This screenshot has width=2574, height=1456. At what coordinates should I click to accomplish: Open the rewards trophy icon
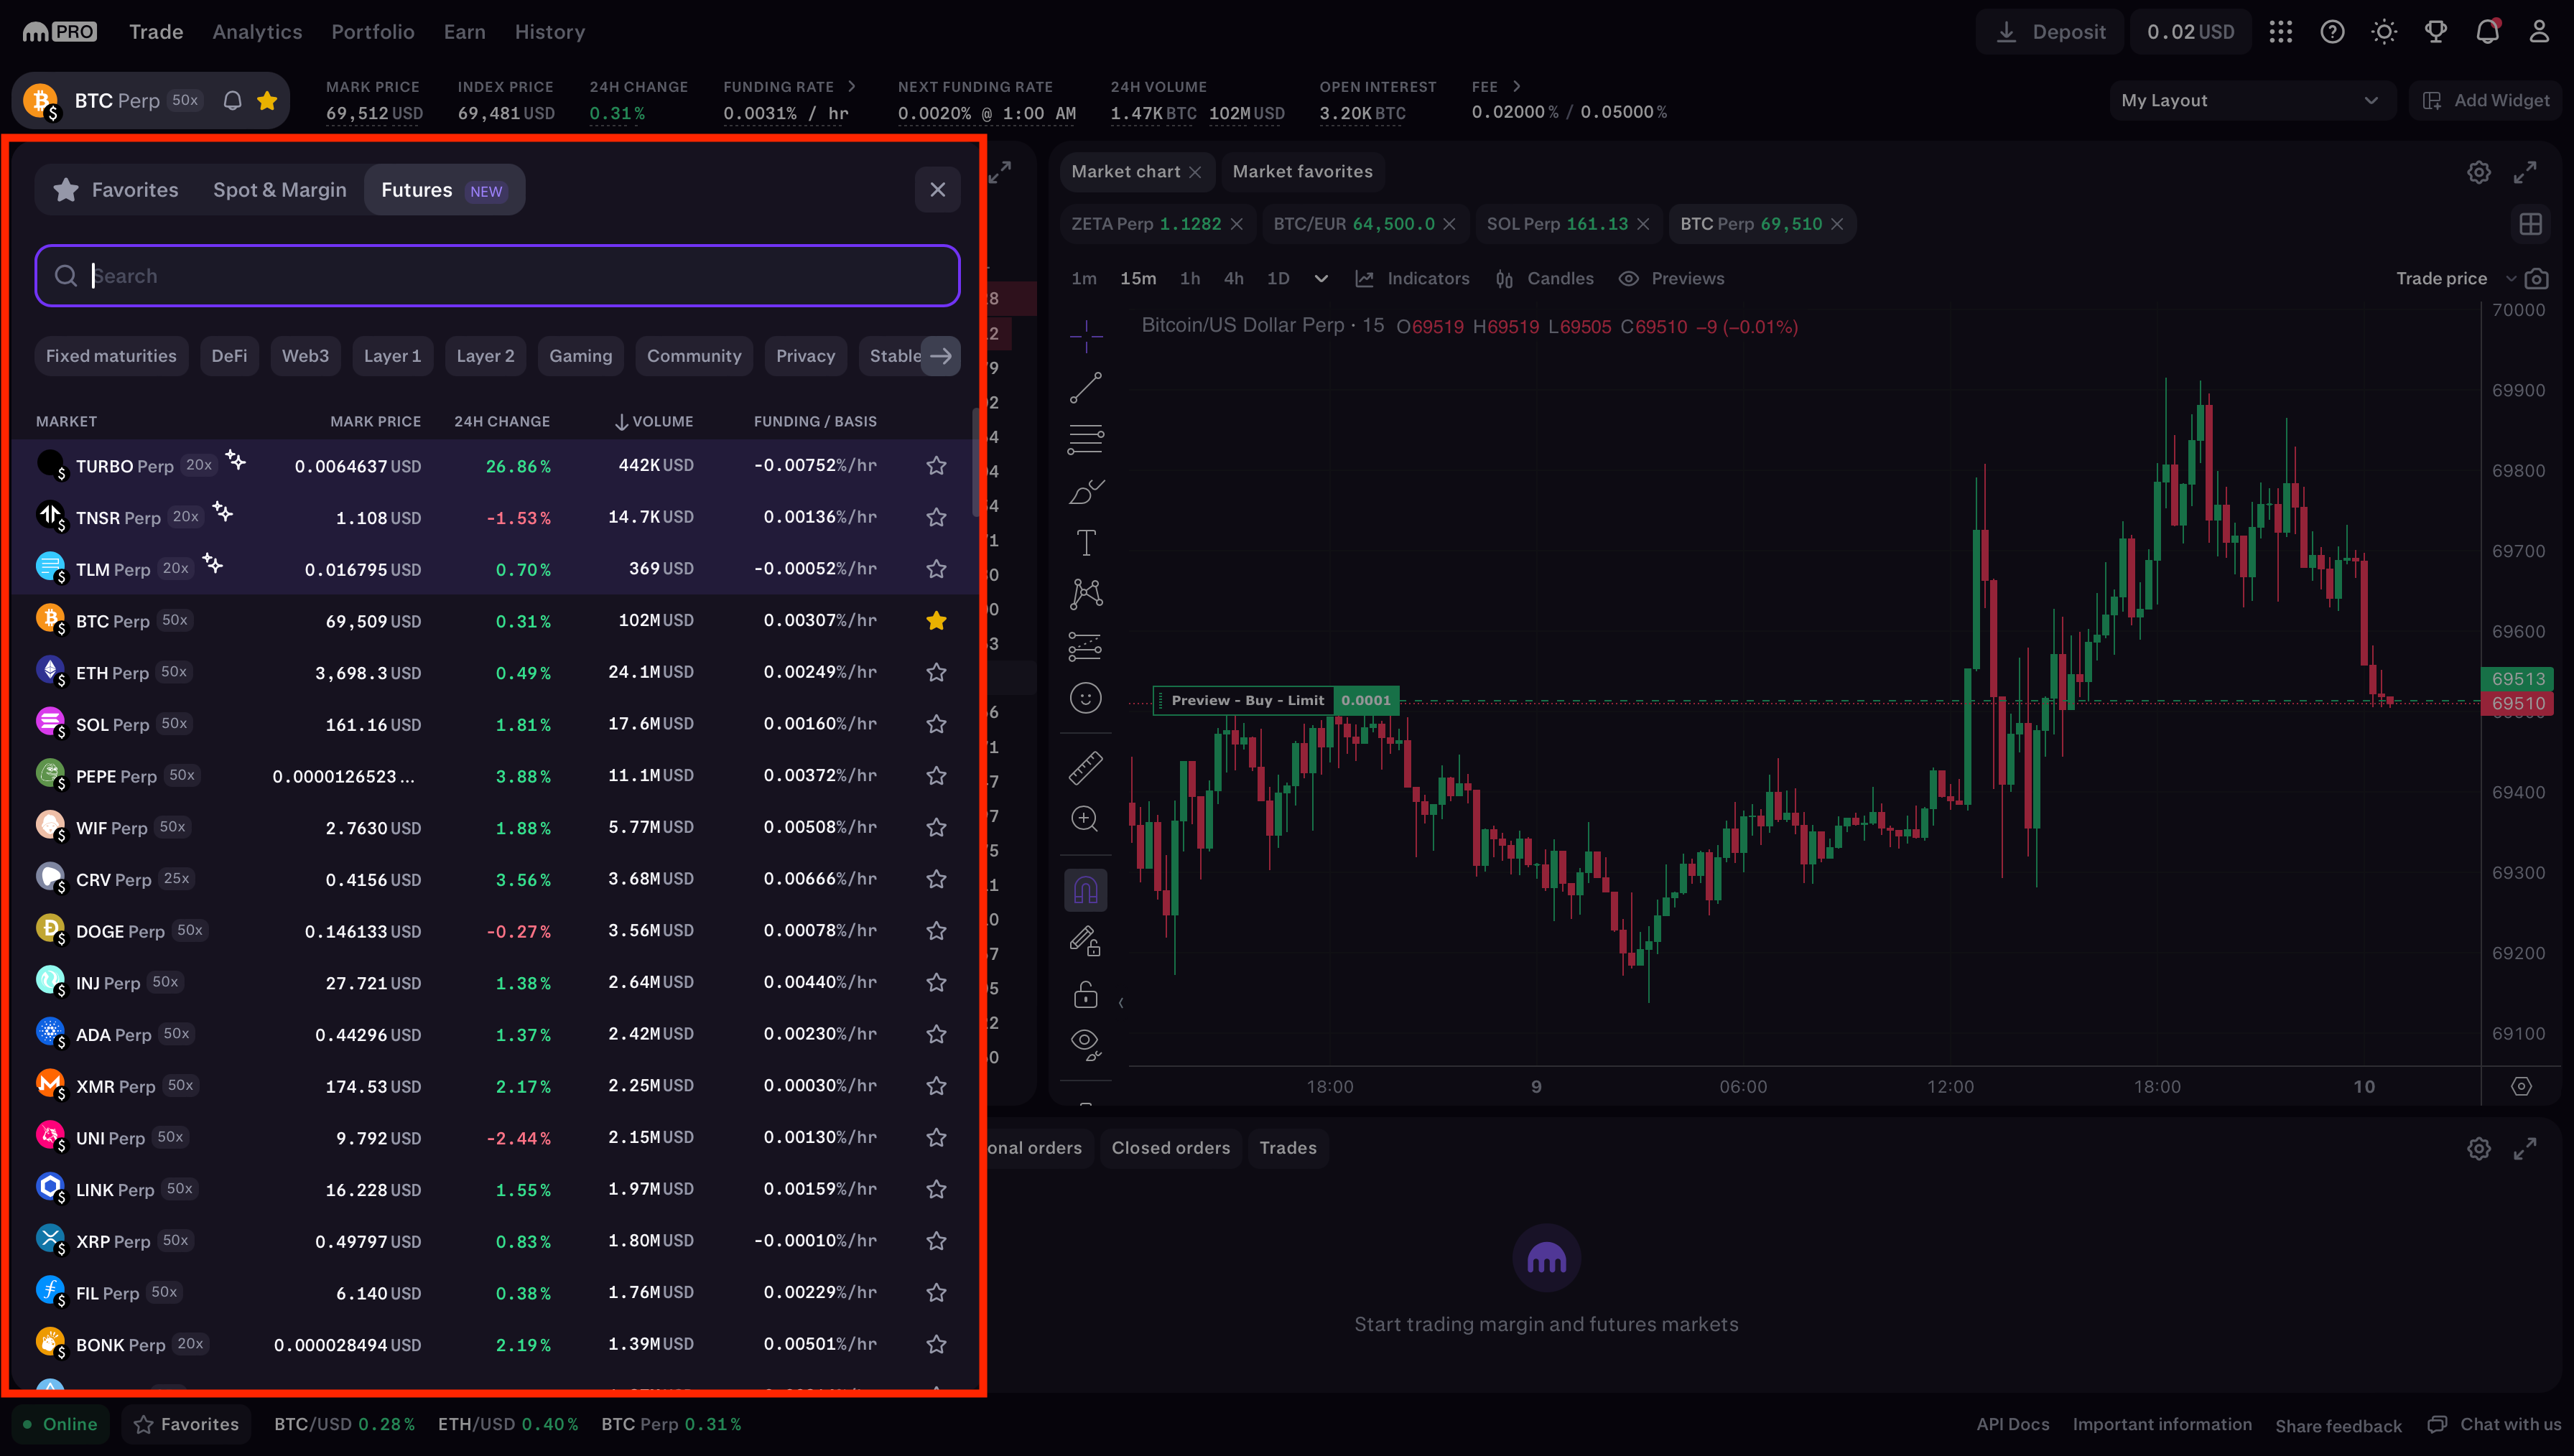(2436, 32)
